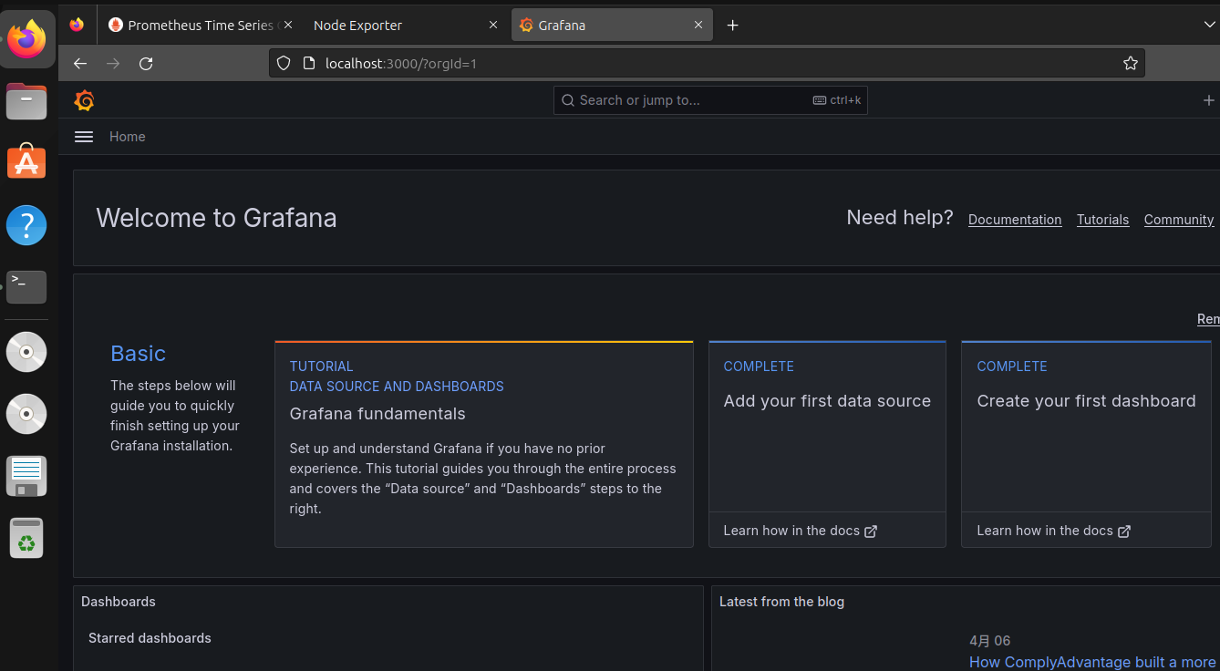This screenshot has height=671, width=1220.
Task: Open Files from the Ubuntu dock
Action: [27, 101]
